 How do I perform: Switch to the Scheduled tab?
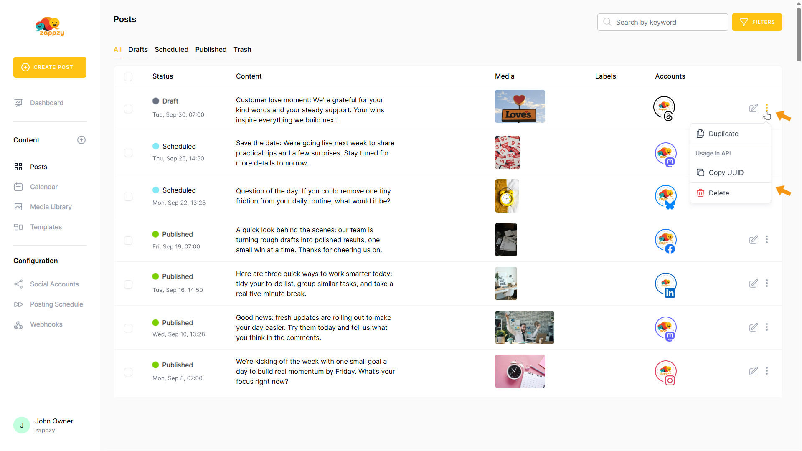(171, 49)
